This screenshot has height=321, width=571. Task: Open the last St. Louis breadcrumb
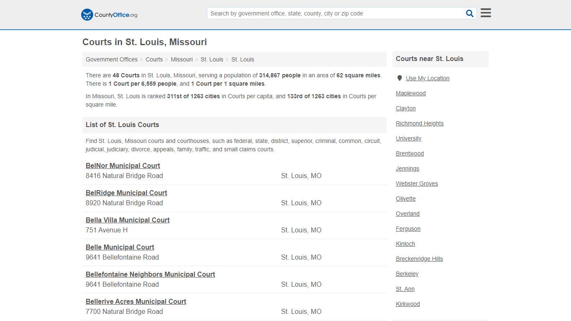tap(243, 59)
